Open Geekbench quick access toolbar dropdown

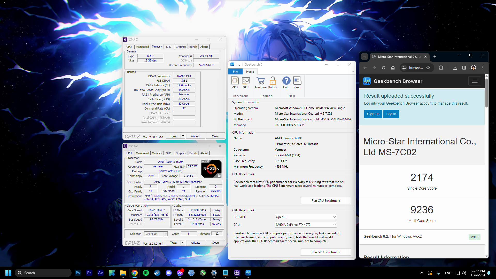pos(239,65)
